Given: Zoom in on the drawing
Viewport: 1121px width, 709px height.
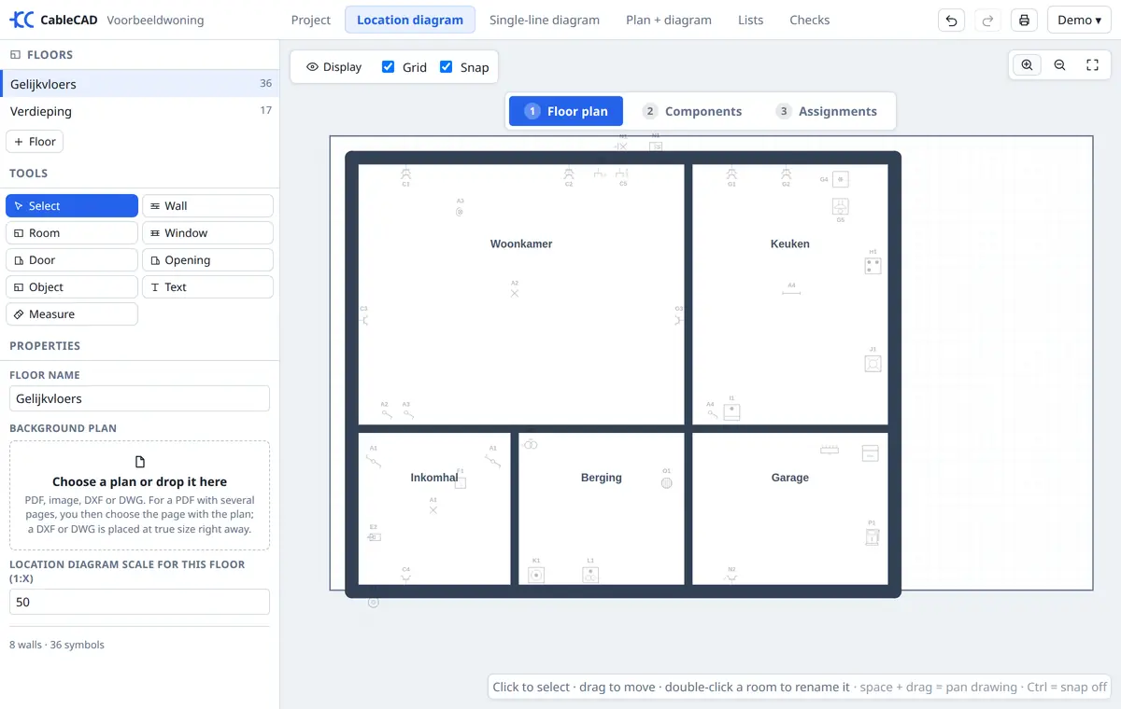Looking at the screenshot, I should (x=1027, y=65).
